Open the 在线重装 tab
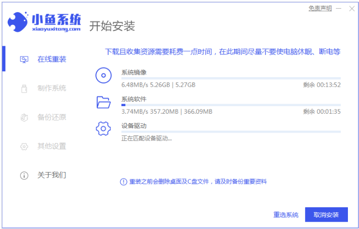Image resolution: width=359 pixels, height=229 pixels. [x=52, y=59]
